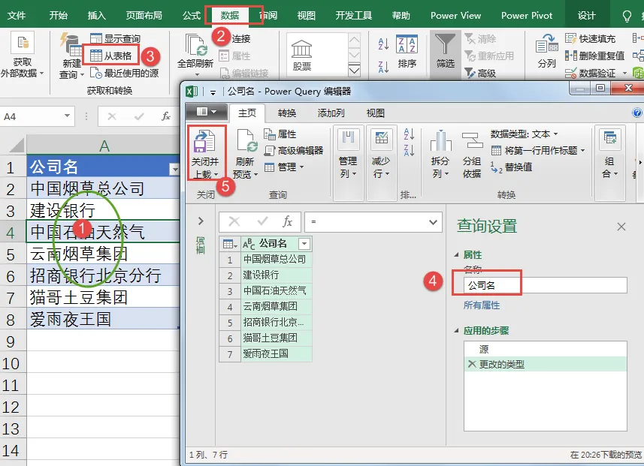The image size is (644, 466).
Task: Cancel the Power Query formula edit
Action: tap(234, 222)
